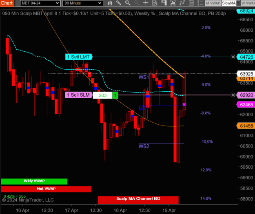Click the 1 Sell SLM order label
The width and height of the screenshot is (255, 214).
coord(79,95)
